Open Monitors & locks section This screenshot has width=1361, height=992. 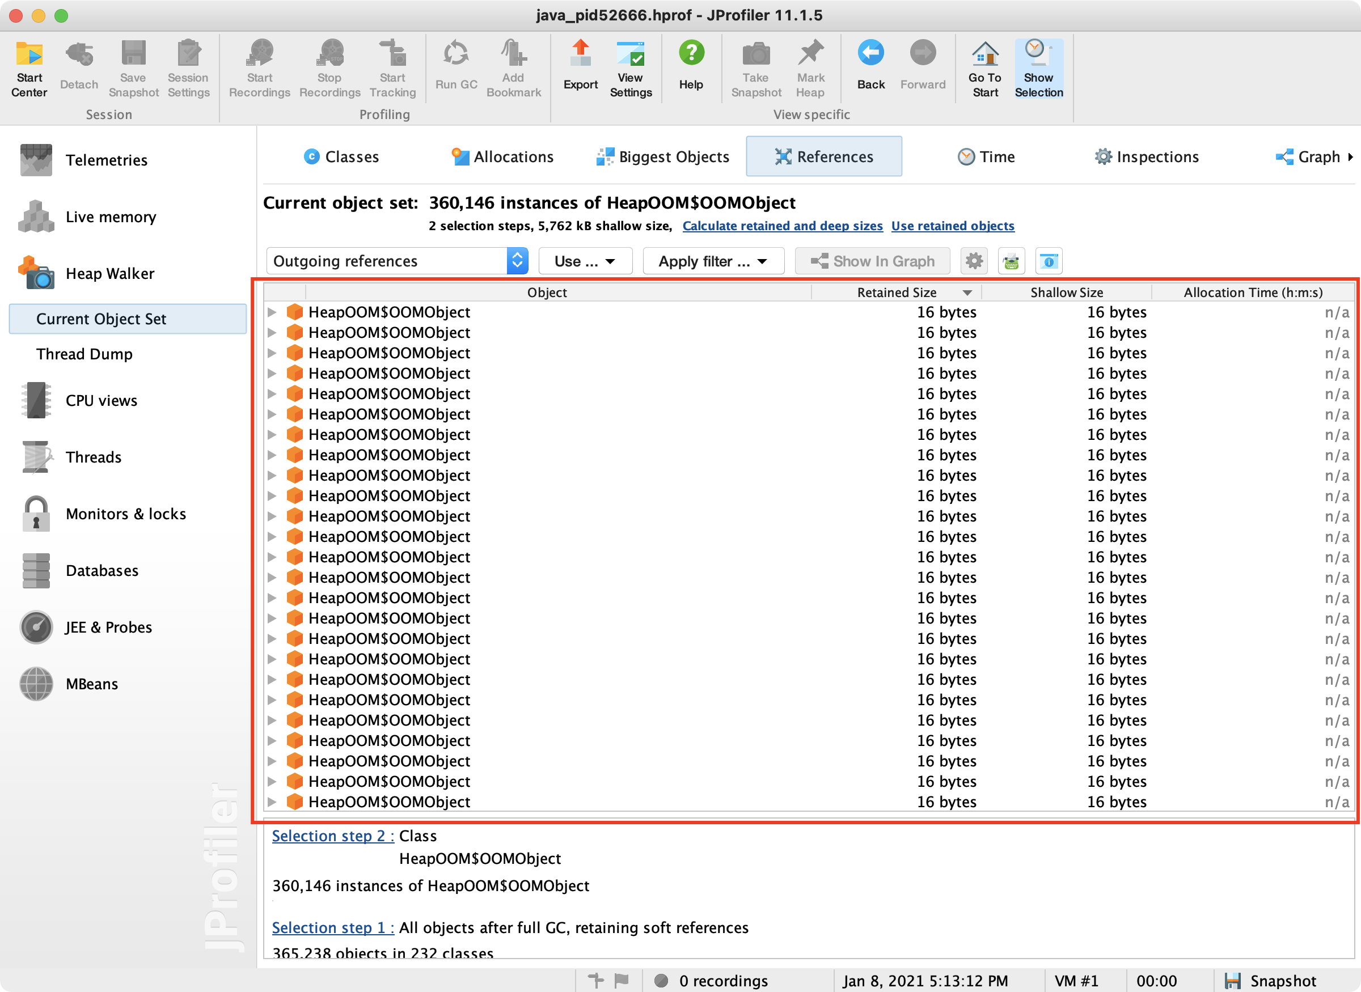point(103,514)
